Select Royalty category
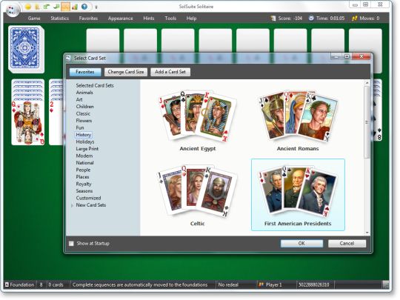 [84, 184]
